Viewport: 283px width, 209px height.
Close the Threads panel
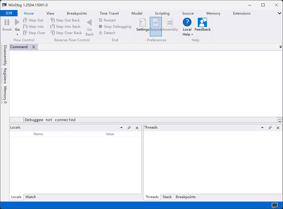click(x=278, y=128)
